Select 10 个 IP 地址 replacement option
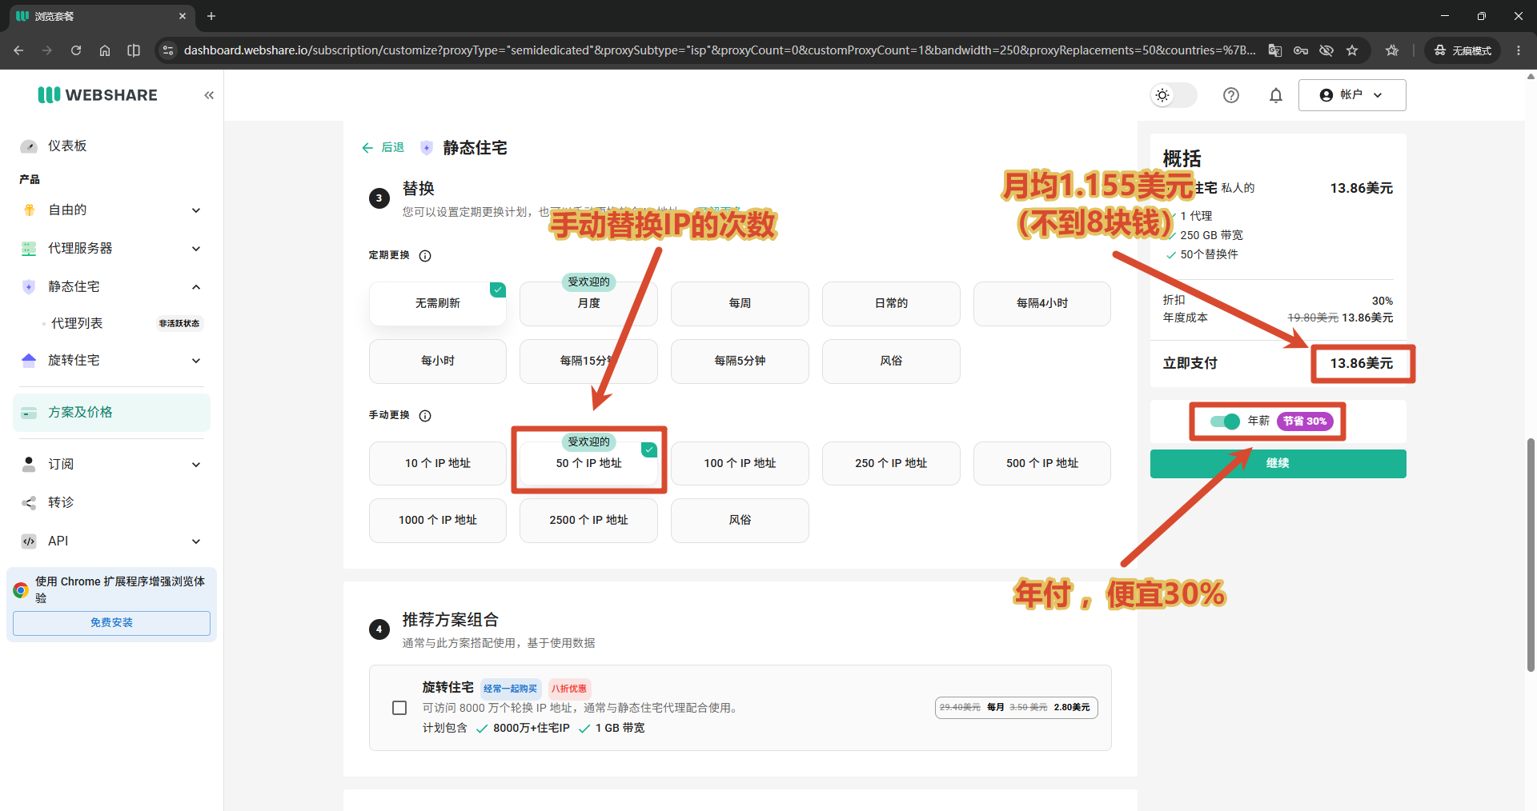The width and height of the screenshot is (1537, 811). (437, 464)
